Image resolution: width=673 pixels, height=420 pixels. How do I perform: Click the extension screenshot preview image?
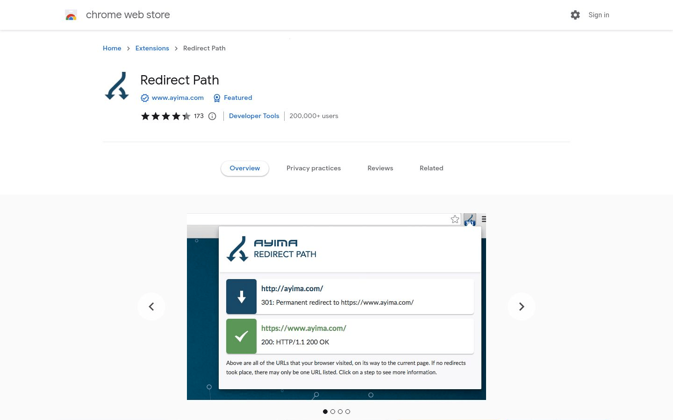pyautogui.click(x=336, y=307)
